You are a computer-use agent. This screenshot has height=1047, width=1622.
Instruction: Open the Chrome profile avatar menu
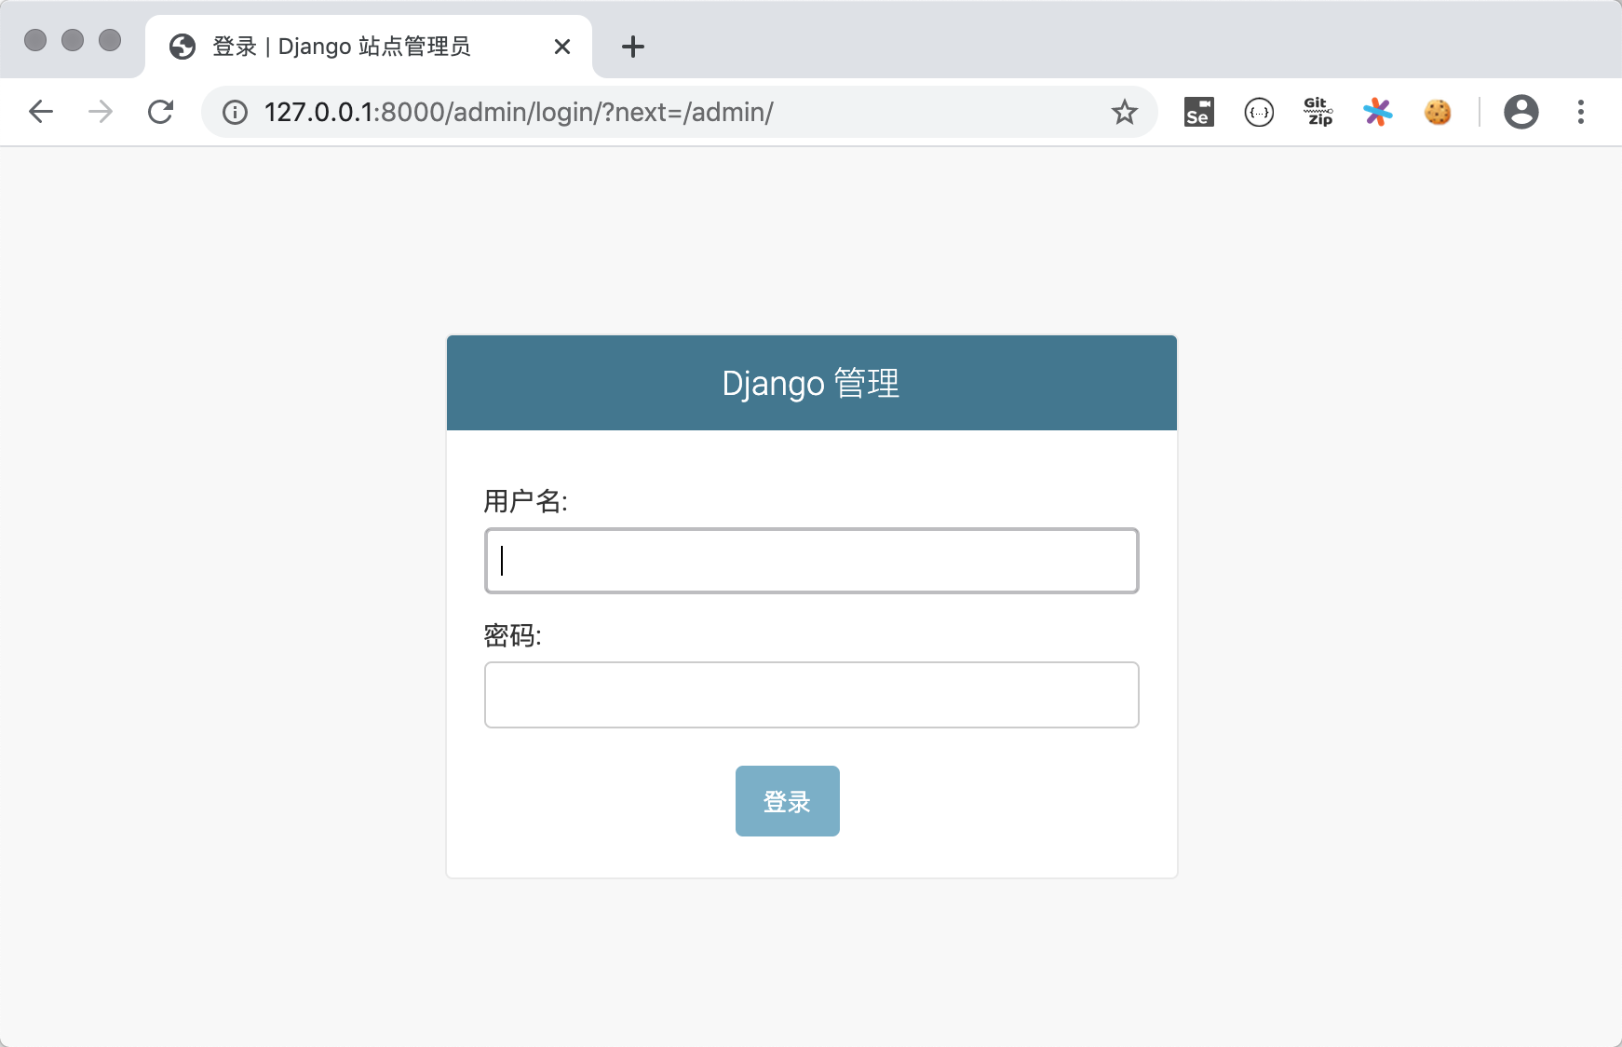click(1521, 112)
